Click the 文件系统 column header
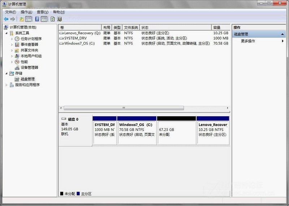 tap(131, 27)
